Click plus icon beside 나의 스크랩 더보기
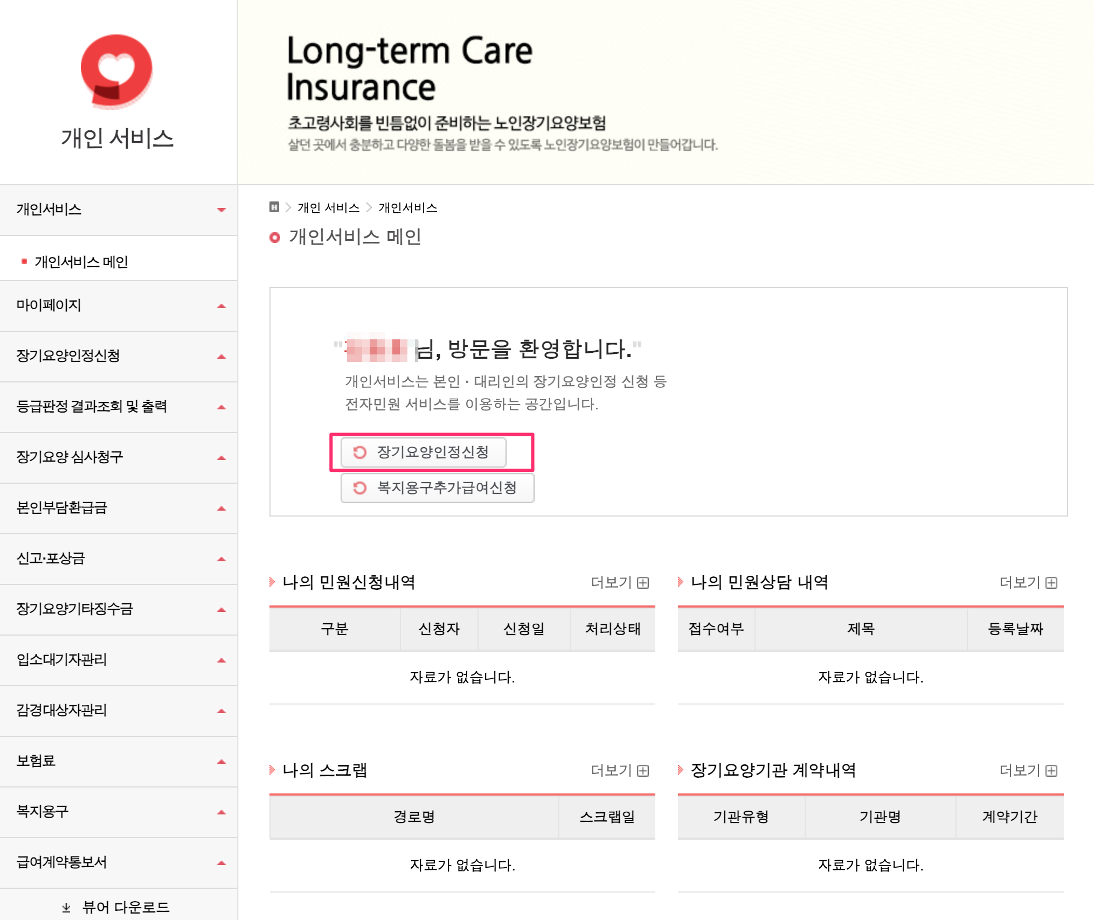1094x920 pixels. pyautogui.click(x=643, y=771)
